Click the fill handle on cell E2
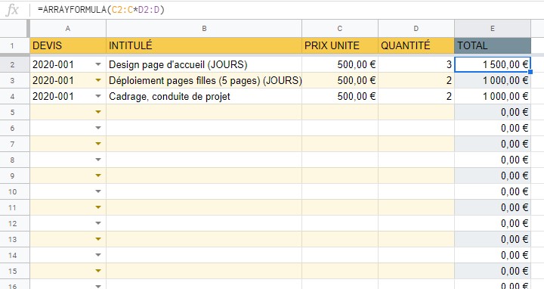This screenshot has width=544, height=289. pos(530,72)
